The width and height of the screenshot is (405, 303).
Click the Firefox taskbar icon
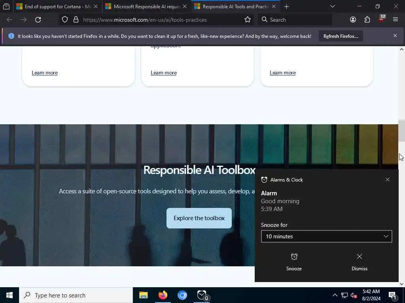pos(163,295)
